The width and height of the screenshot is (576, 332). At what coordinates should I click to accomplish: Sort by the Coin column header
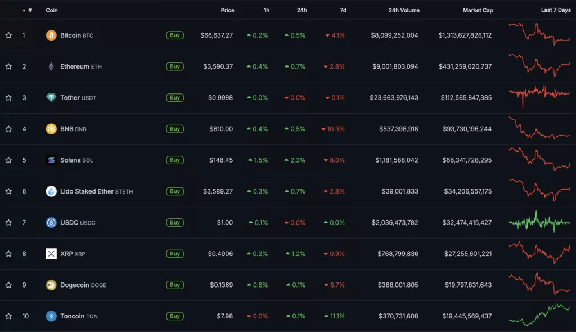(x=52, y=10)
